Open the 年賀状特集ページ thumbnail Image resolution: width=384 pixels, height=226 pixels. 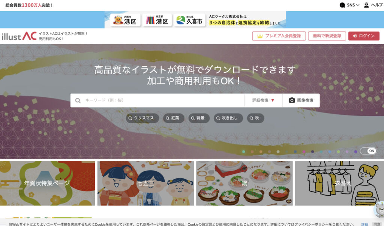(x=47, y=183)
